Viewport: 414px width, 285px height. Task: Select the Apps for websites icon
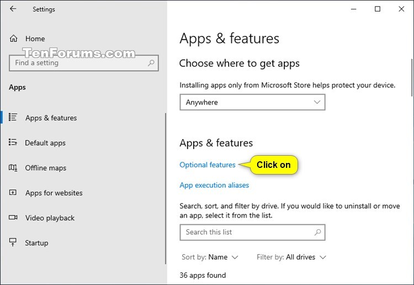[x=13, y=193]
